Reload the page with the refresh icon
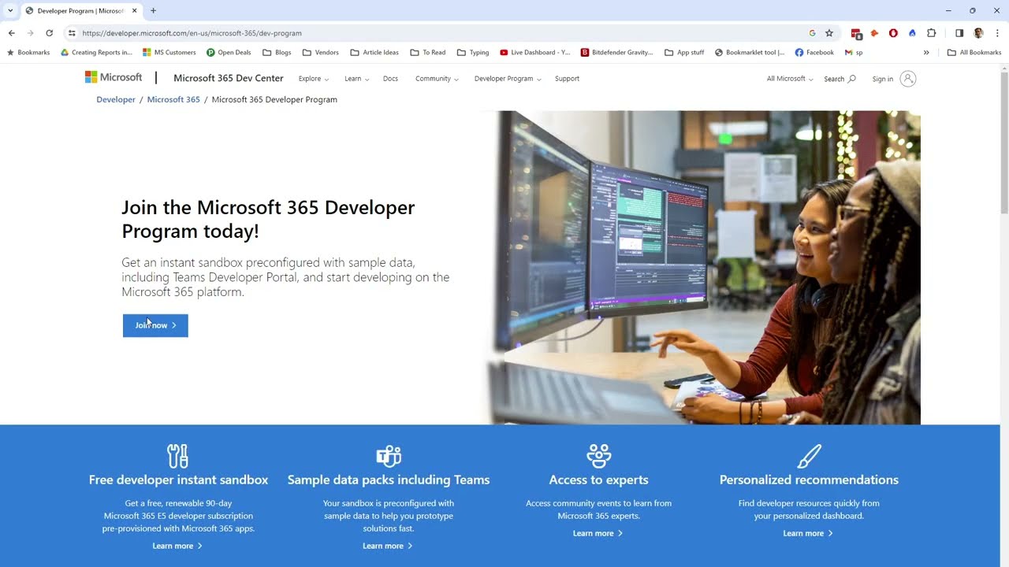 49,33
